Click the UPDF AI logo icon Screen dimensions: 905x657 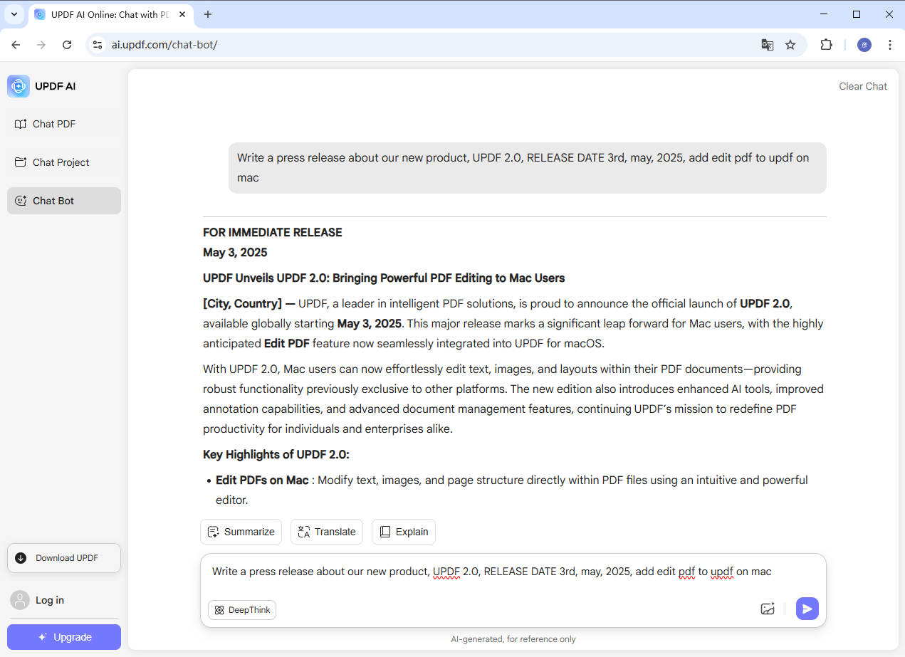[x=19, y=86]
